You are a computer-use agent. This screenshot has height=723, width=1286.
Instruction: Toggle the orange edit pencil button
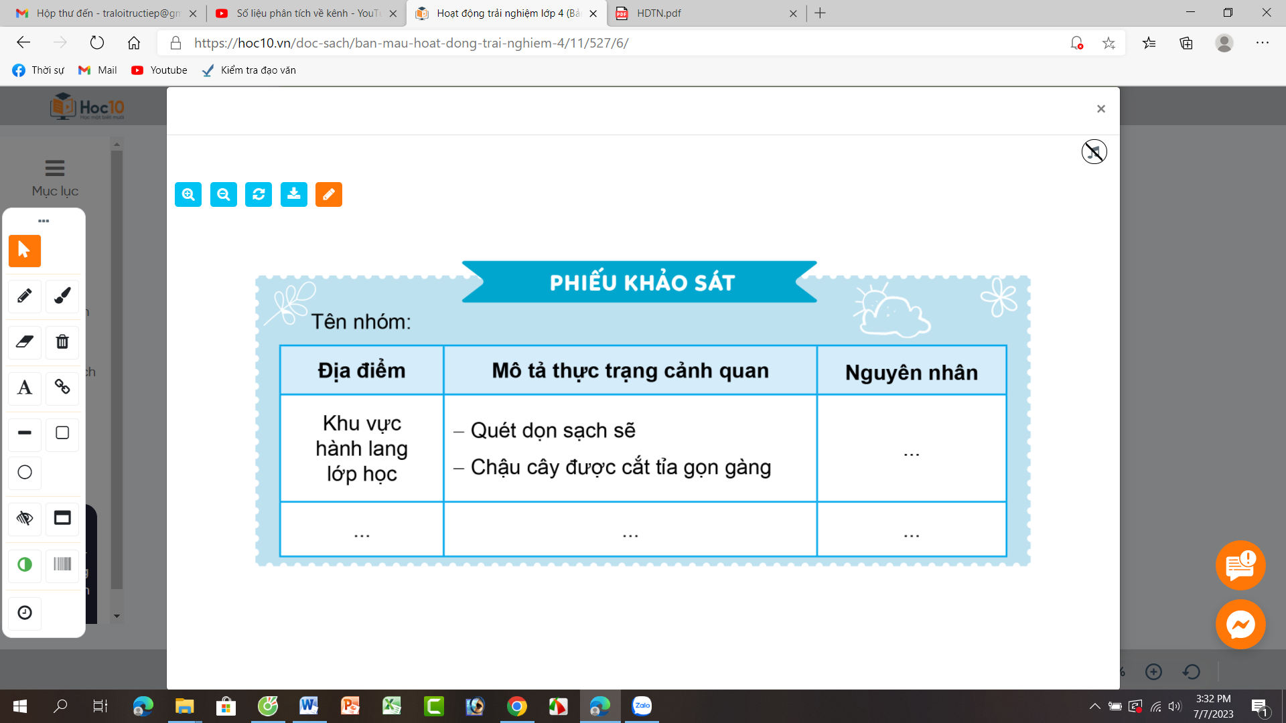click(329, 195)
